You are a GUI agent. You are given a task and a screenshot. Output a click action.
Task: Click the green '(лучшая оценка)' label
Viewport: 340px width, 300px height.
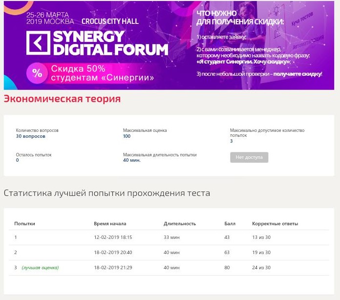point(41,268)
